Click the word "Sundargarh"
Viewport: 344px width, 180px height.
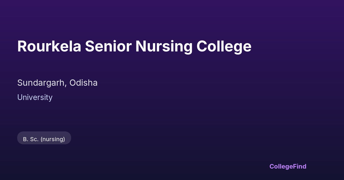click(x=42, y=83)
